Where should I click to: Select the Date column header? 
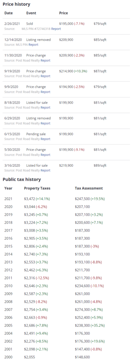[x=8, y=13]
